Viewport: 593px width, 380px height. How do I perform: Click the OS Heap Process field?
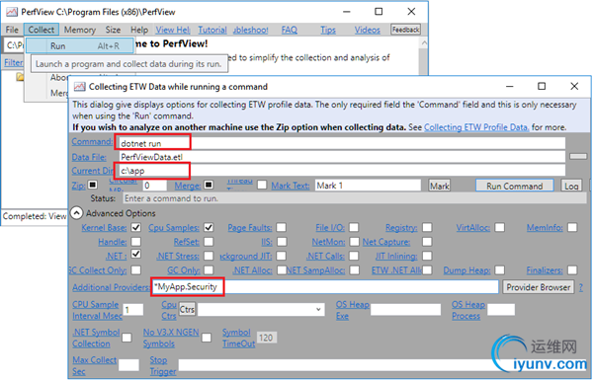pyautogui.click(x=501, y=309)
